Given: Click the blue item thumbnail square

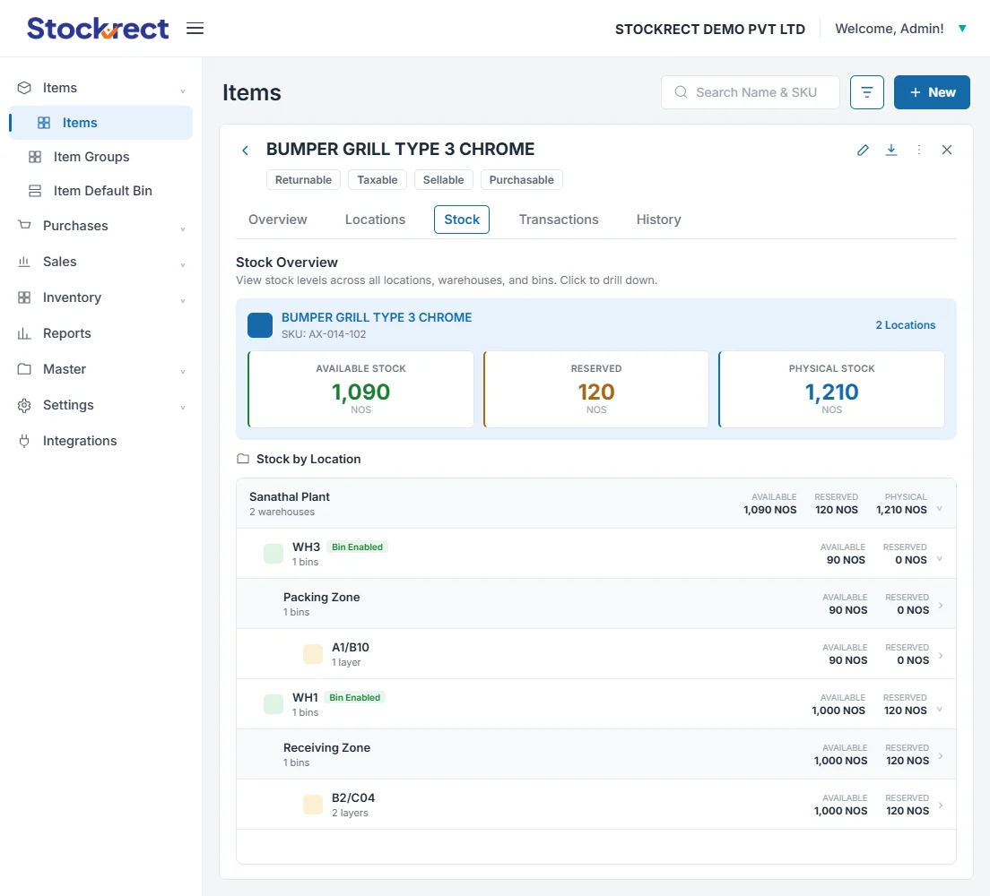Looking at the screenshot, I should [260, 325].
